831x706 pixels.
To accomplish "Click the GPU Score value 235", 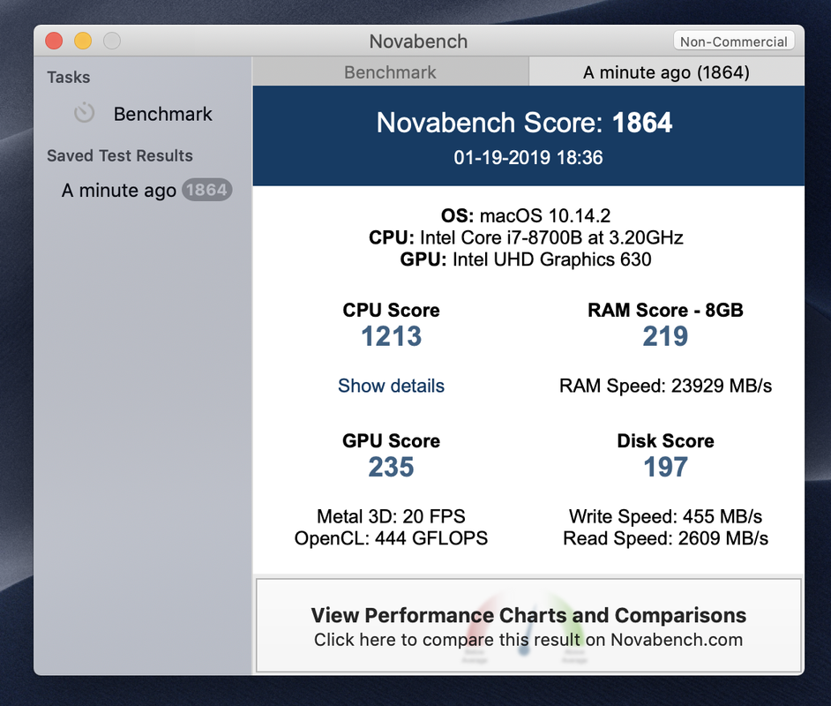I will tap(391, 468).
